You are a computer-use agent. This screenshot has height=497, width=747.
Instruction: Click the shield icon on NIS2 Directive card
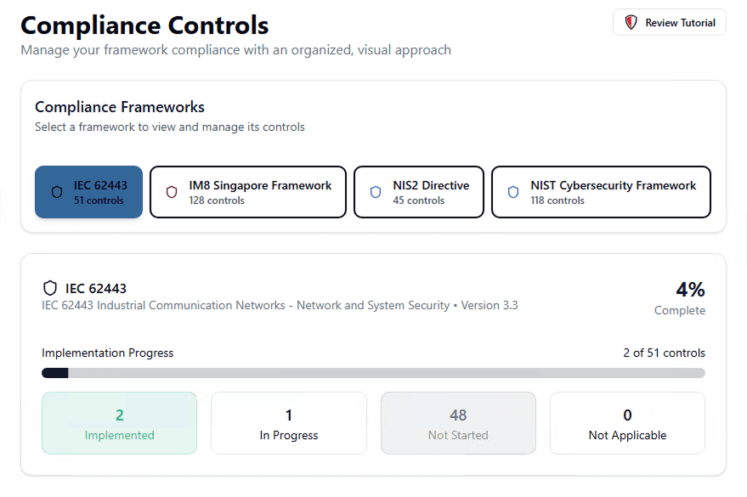click(x=376, y=192)
